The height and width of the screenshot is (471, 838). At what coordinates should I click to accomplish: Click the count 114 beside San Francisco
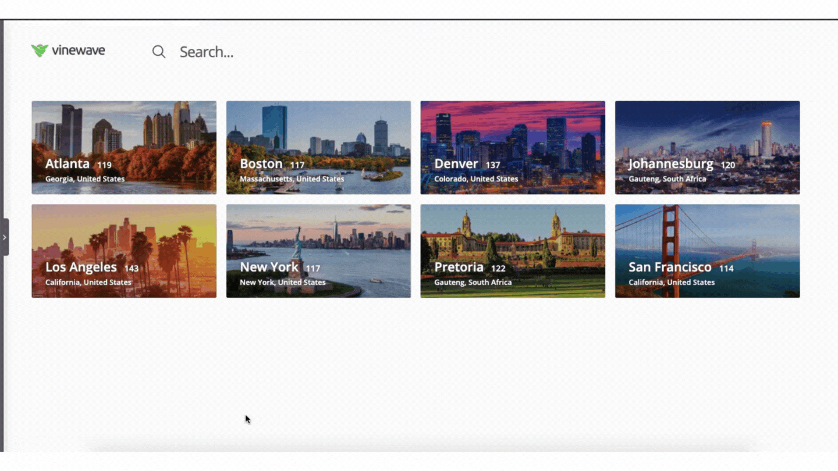pos(726,269)
